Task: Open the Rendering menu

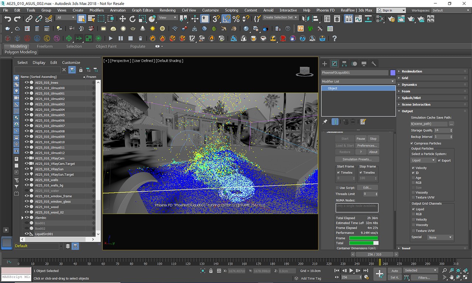Action: point(167,10)
